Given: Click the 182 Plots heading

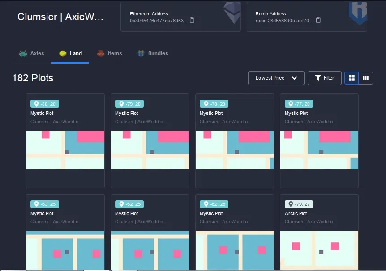Looking at the screenshot, I should tap(33, 78).
